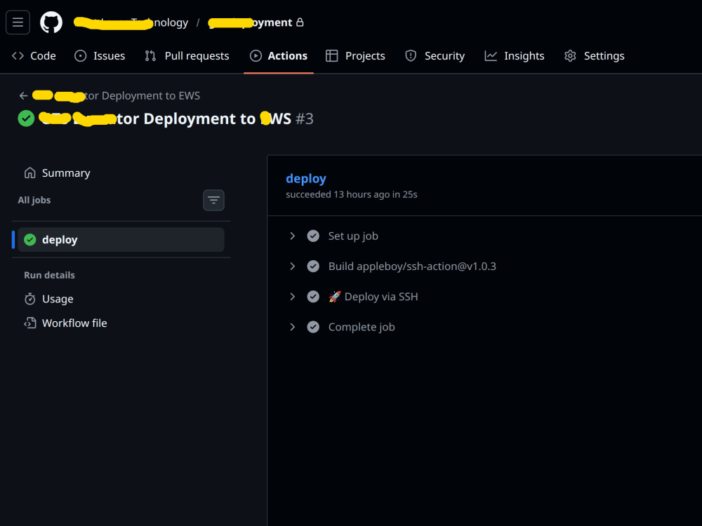Viewport: 702px width, 526px height.
Task: Click the Pull requests branch icon
Action: 150,56
